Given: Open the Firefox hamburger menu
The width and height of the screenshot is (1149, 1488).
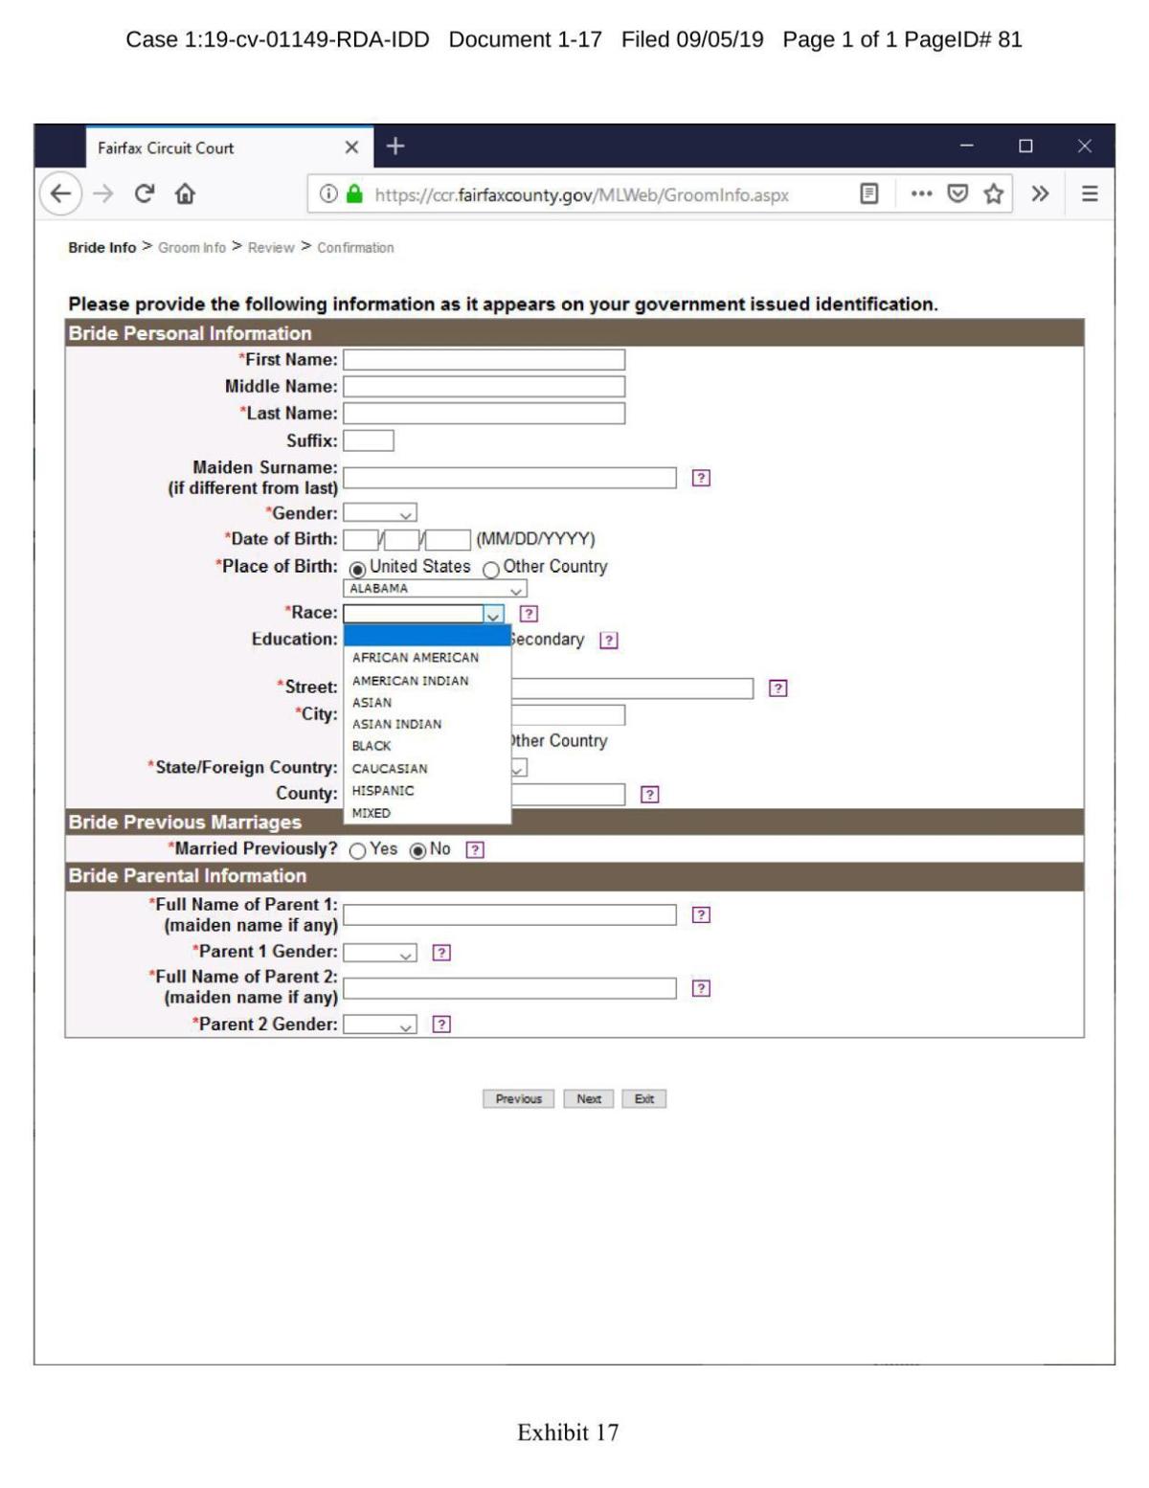Looking at the screenshot, I should [1090, 194].
